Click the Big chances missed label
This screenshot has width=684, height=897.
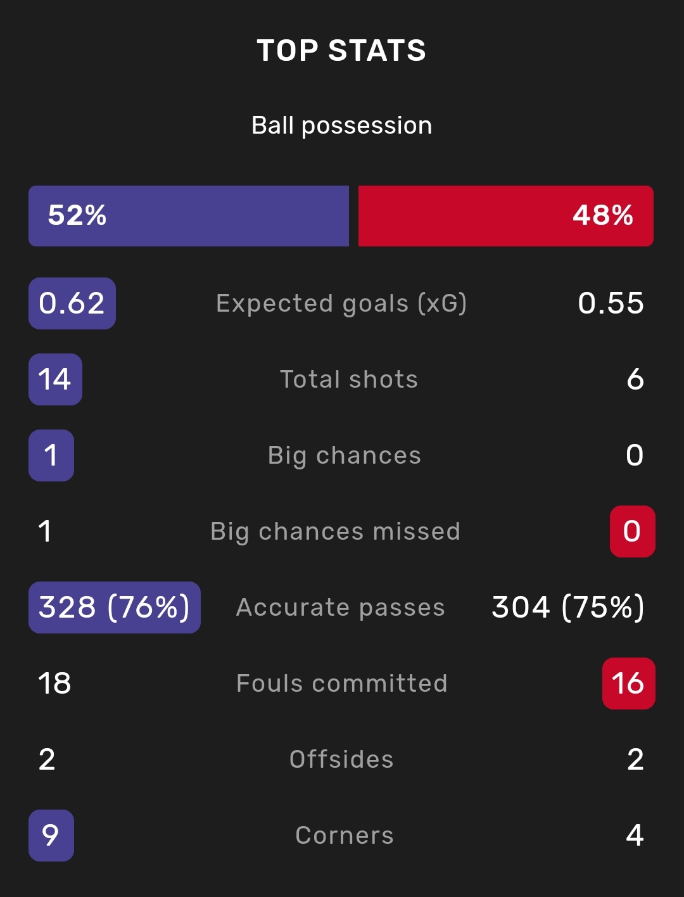(335, 532)
